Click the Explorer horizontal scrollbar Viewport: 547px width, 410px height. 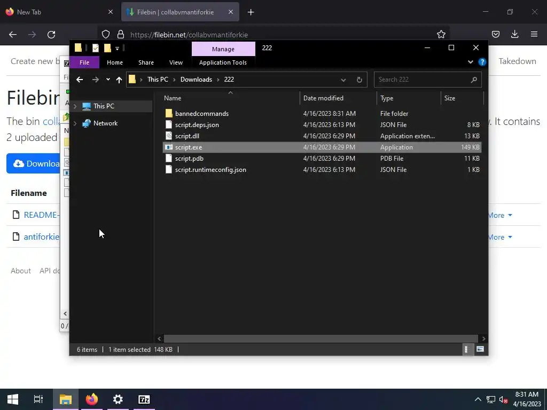(x=321, y=338)
